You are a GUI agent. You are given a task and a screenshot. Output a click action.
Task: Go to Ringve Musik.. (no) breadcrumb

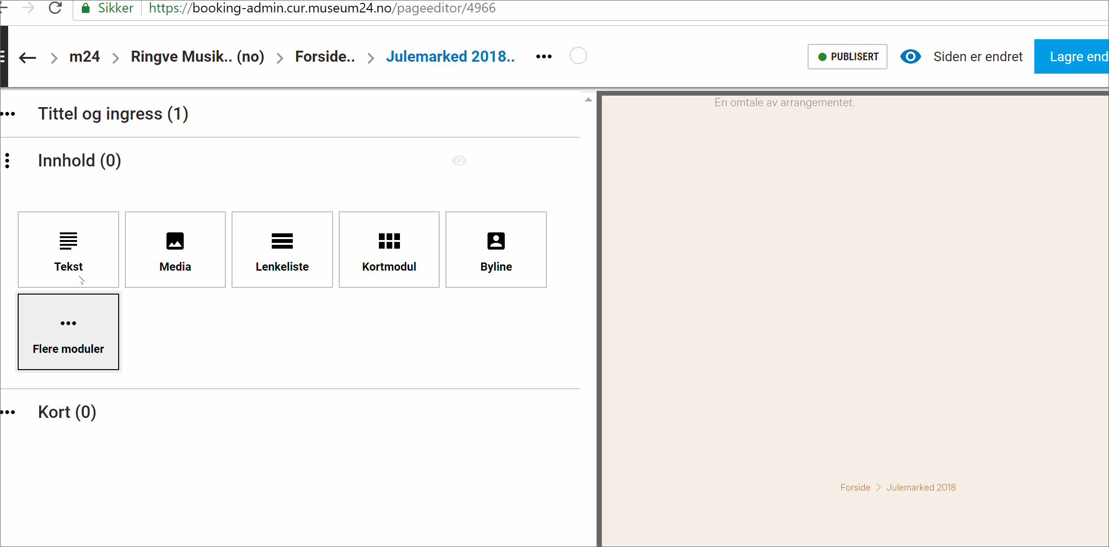[x=197, y=56]
